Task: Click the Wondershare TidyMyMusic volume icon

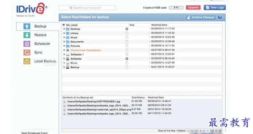Action: coord(68,50)
